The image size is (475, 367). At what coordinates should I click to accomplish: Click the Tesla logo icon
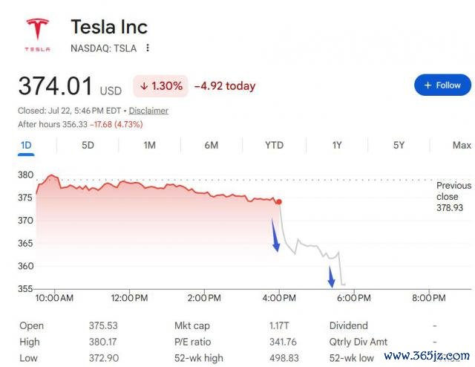38,35
